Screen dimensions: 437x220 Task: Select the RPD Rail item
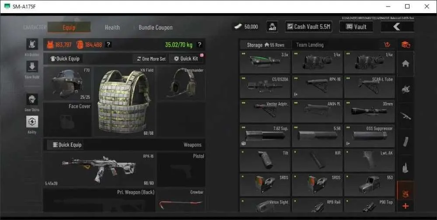(317, 205)
